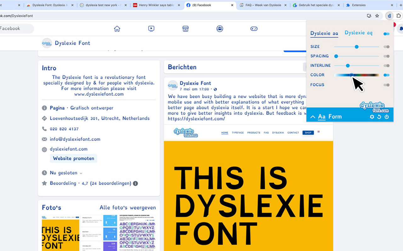Screen dimensions: 403x251
Task: Click Dyslexie Font avatar on the post
Action: click(x=173, y=85)
